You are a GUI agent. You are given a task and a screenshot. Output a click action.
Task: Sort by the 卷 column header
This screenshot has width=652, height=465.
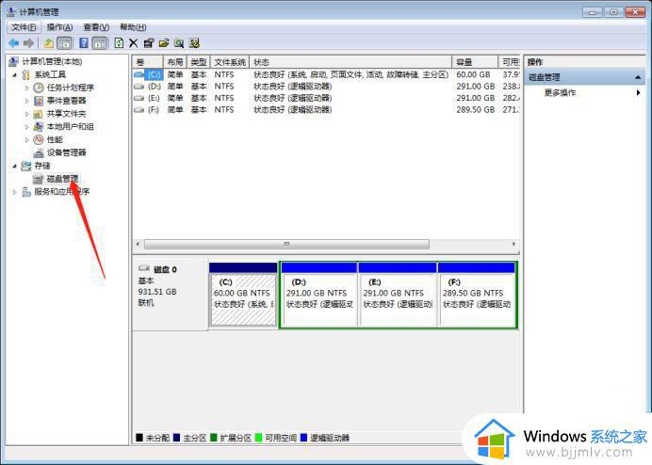click(x=148, y=62)
